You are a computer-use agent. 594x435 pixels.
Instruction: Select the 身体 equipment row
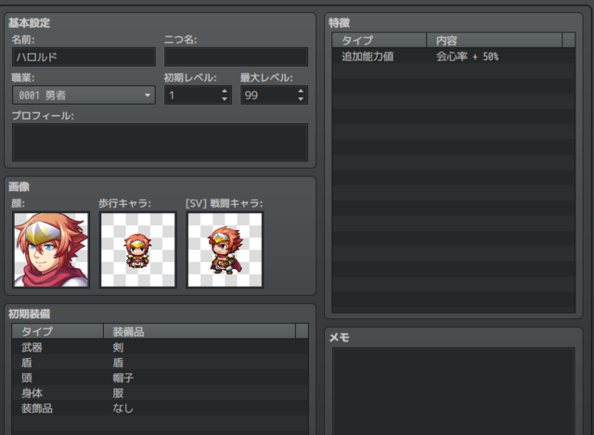pos(160,393)
